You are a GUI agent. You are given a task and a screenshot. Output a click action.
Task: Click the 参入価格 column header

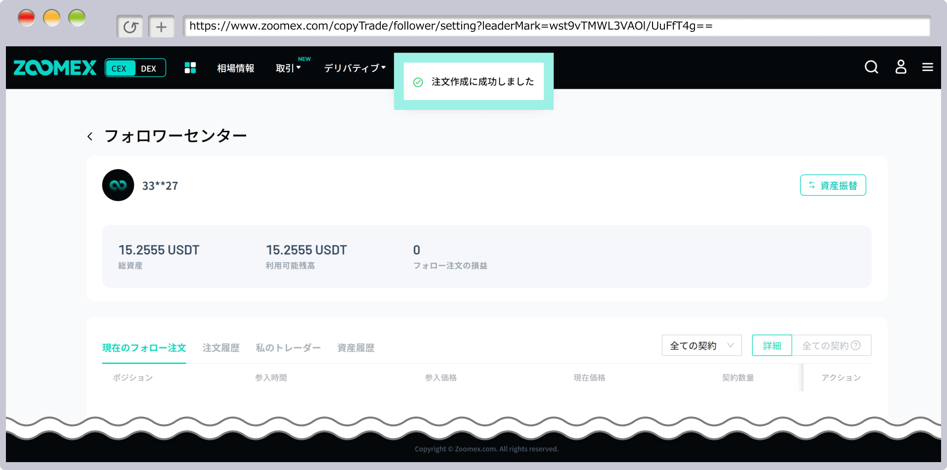coord(441,377)
